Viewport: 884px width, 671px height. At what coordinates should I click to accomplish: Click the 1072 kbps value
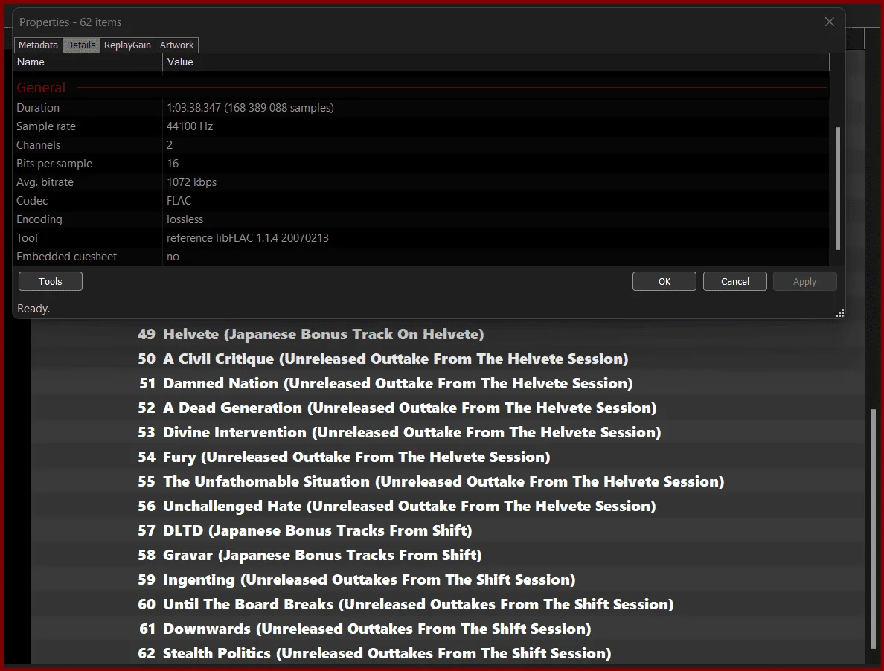(191, 182)
